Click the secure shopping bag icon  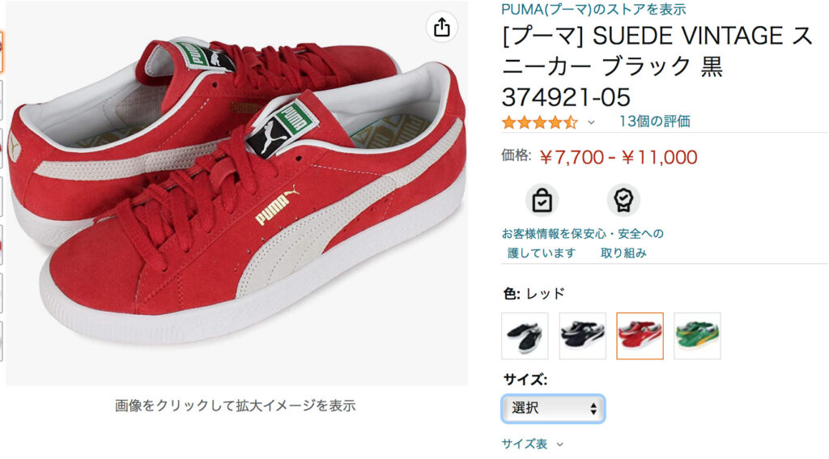pos(542,200)
